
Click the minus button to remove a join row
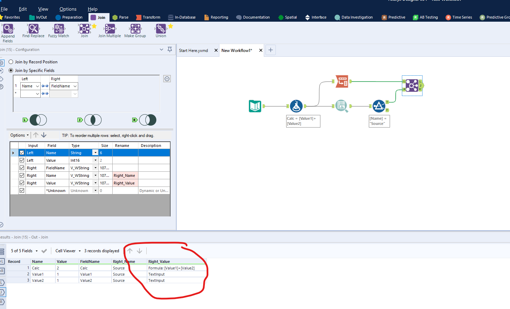click(167, 78)
